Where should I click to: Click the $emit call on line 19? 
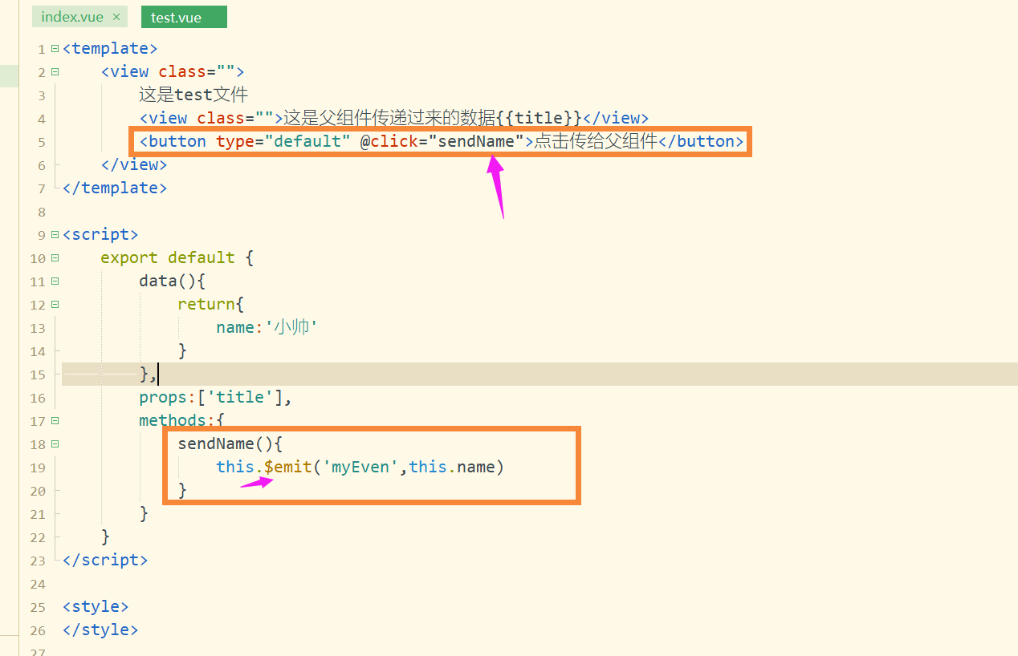(x=288, y=467)
